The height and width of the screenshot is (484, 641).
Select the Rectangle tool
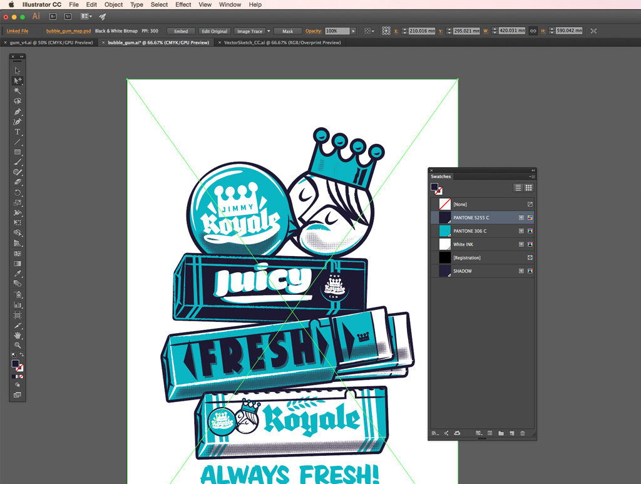[18, 152]
